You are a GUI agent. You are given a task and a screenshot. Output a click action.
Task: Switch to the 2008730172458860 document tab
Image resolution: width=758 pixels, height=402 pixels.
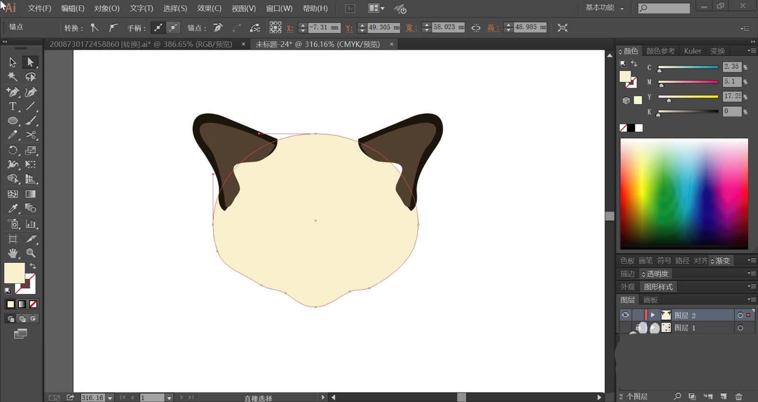[x=141, y=44]
